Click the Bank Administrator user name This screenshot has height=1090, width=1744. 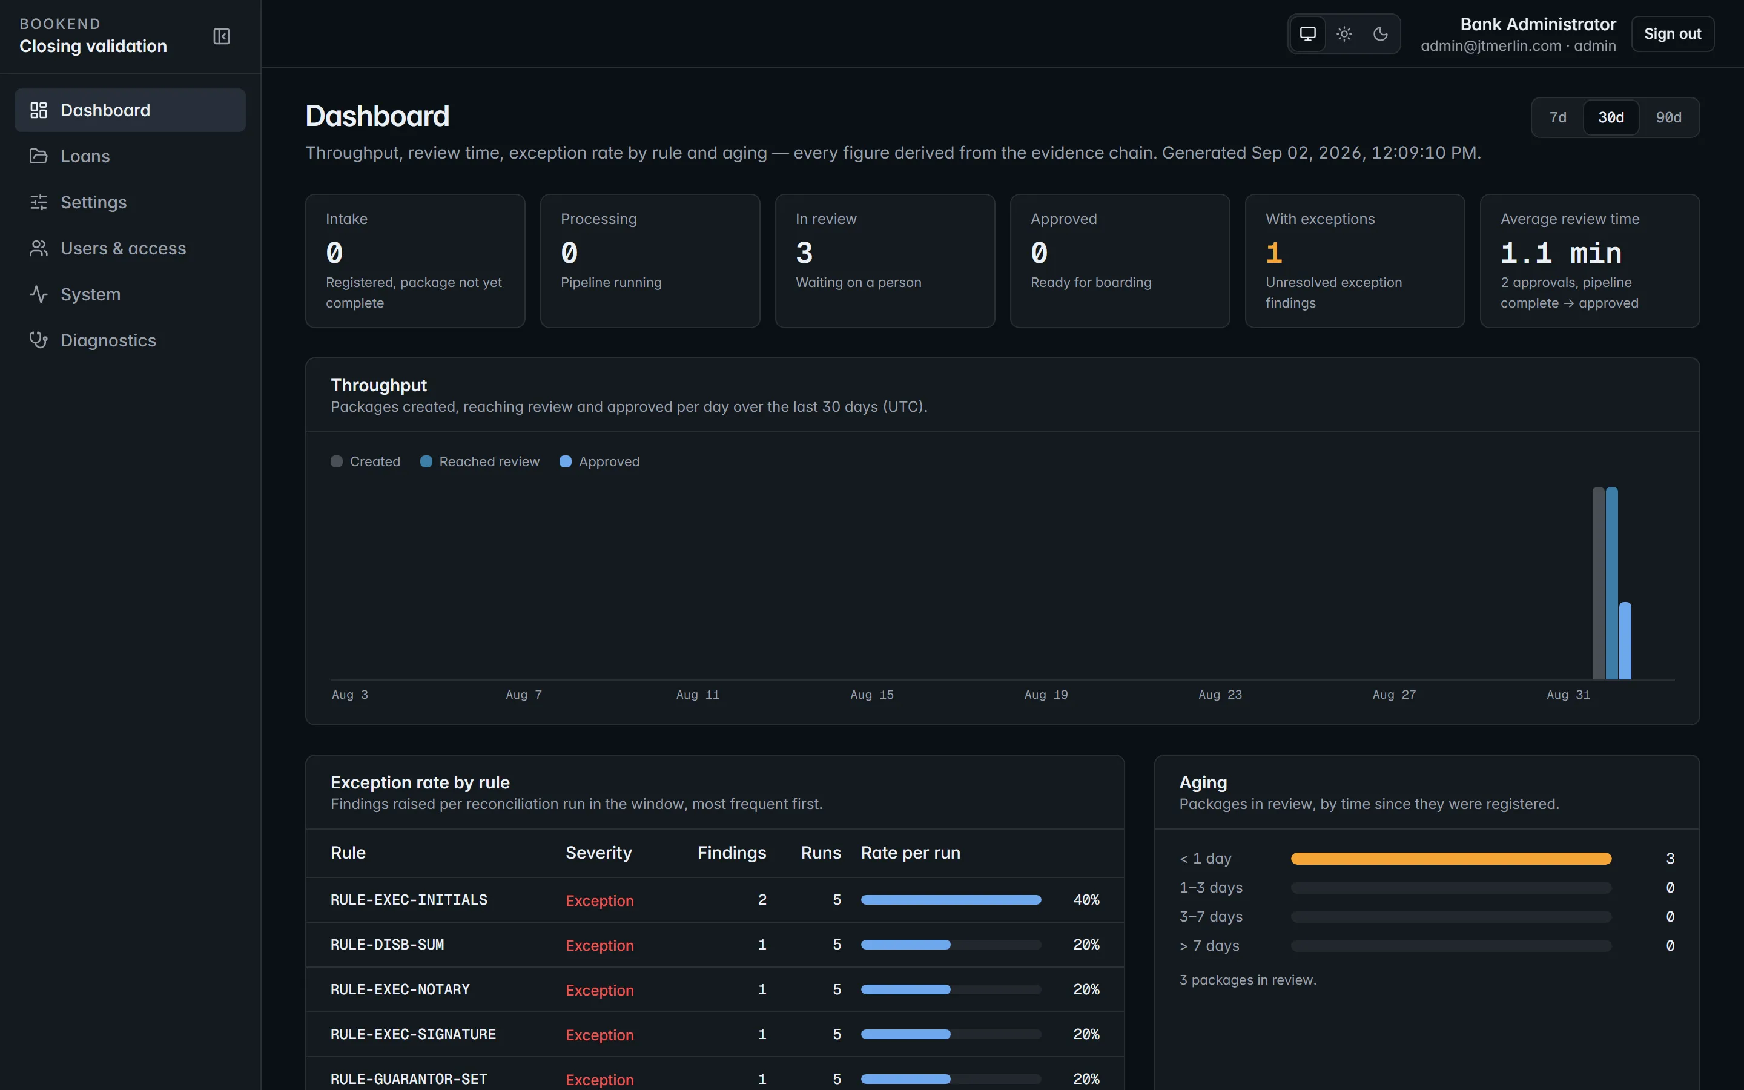pos(1538,24)
